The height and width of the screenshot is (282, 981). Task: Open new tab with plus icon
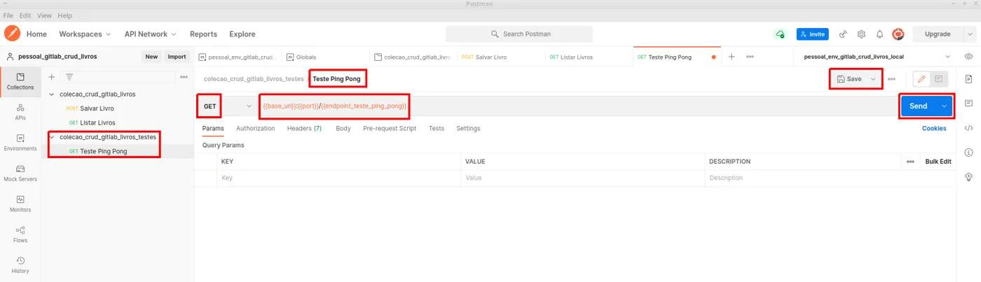point(732,57)
